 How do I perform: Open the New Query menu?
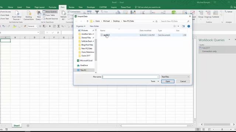[x=39, y=15]
